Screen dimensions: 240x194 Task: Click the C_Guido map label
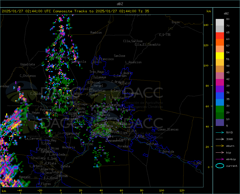(x=36, y=94)
